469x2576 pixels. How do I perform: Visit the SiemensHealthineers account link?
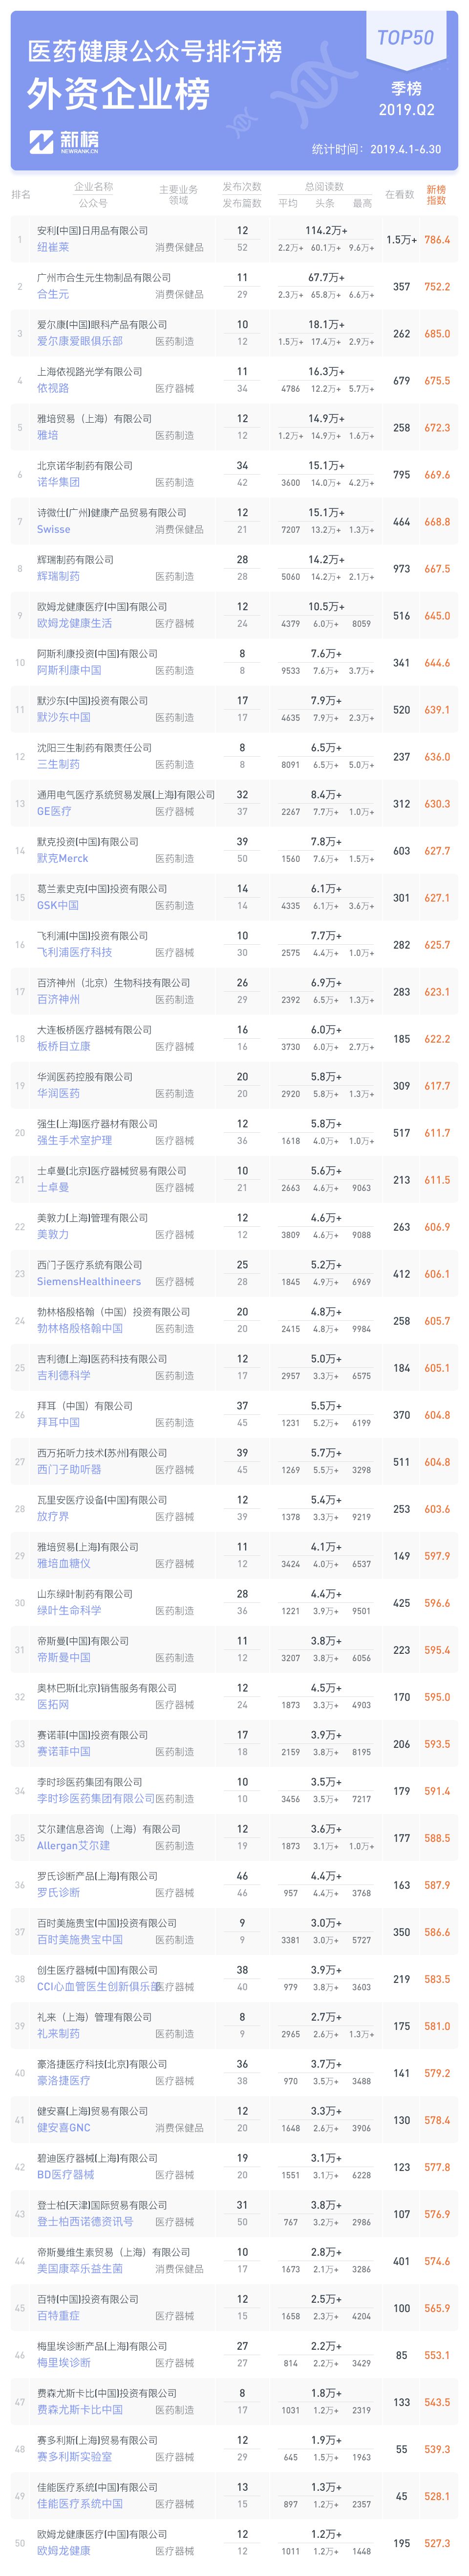(89, 1281)
